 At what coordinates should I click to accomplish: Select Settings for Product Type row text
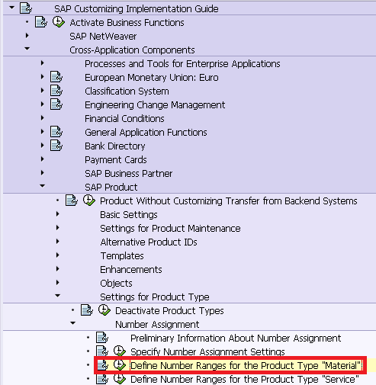pos(155,297)
